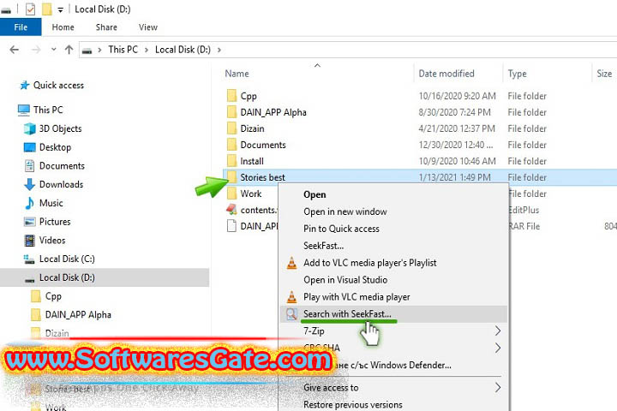
Task: Click Local Disk (D:) in address bar
Action: [183, 50]
